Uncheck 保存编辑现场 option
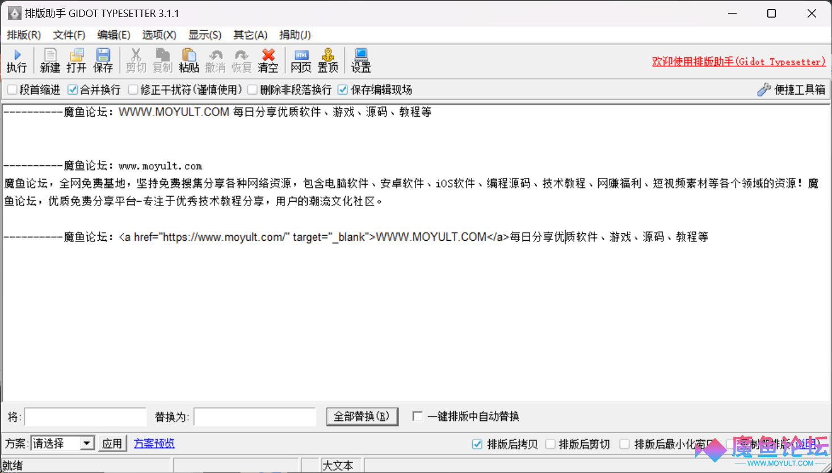Viewport: 832px width, 473px height. [x=342, y=90]
